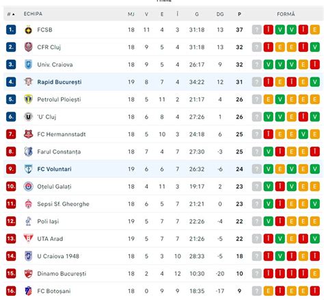Click the CFR Cluj team logo
Viewport: 324px width, 300px height.
point(29,47)
